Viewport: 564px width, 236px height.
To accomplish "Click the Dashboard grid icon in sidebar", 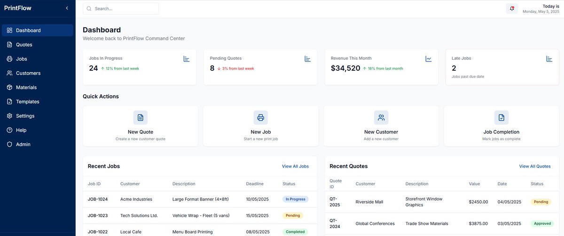I will click(x=9, y=30).
